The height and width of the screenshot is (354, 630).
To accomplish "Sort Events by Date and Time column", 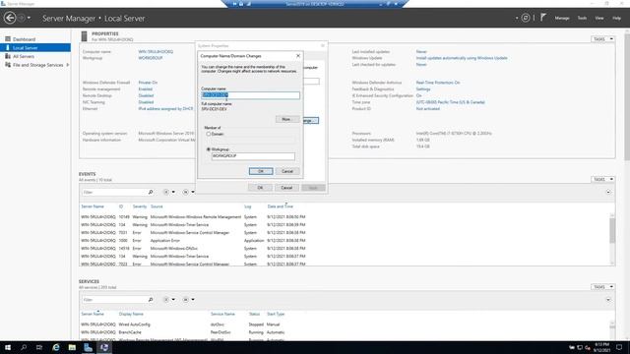I will pyautogui.click(x=280, y=206).
